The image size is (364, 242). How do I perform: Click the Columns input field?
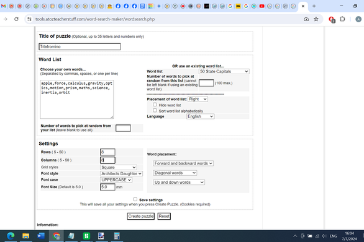click(x=107, y=160)
